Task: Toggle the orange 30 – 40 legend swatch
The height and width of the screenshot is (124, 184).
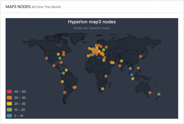Action: [9, 98]
